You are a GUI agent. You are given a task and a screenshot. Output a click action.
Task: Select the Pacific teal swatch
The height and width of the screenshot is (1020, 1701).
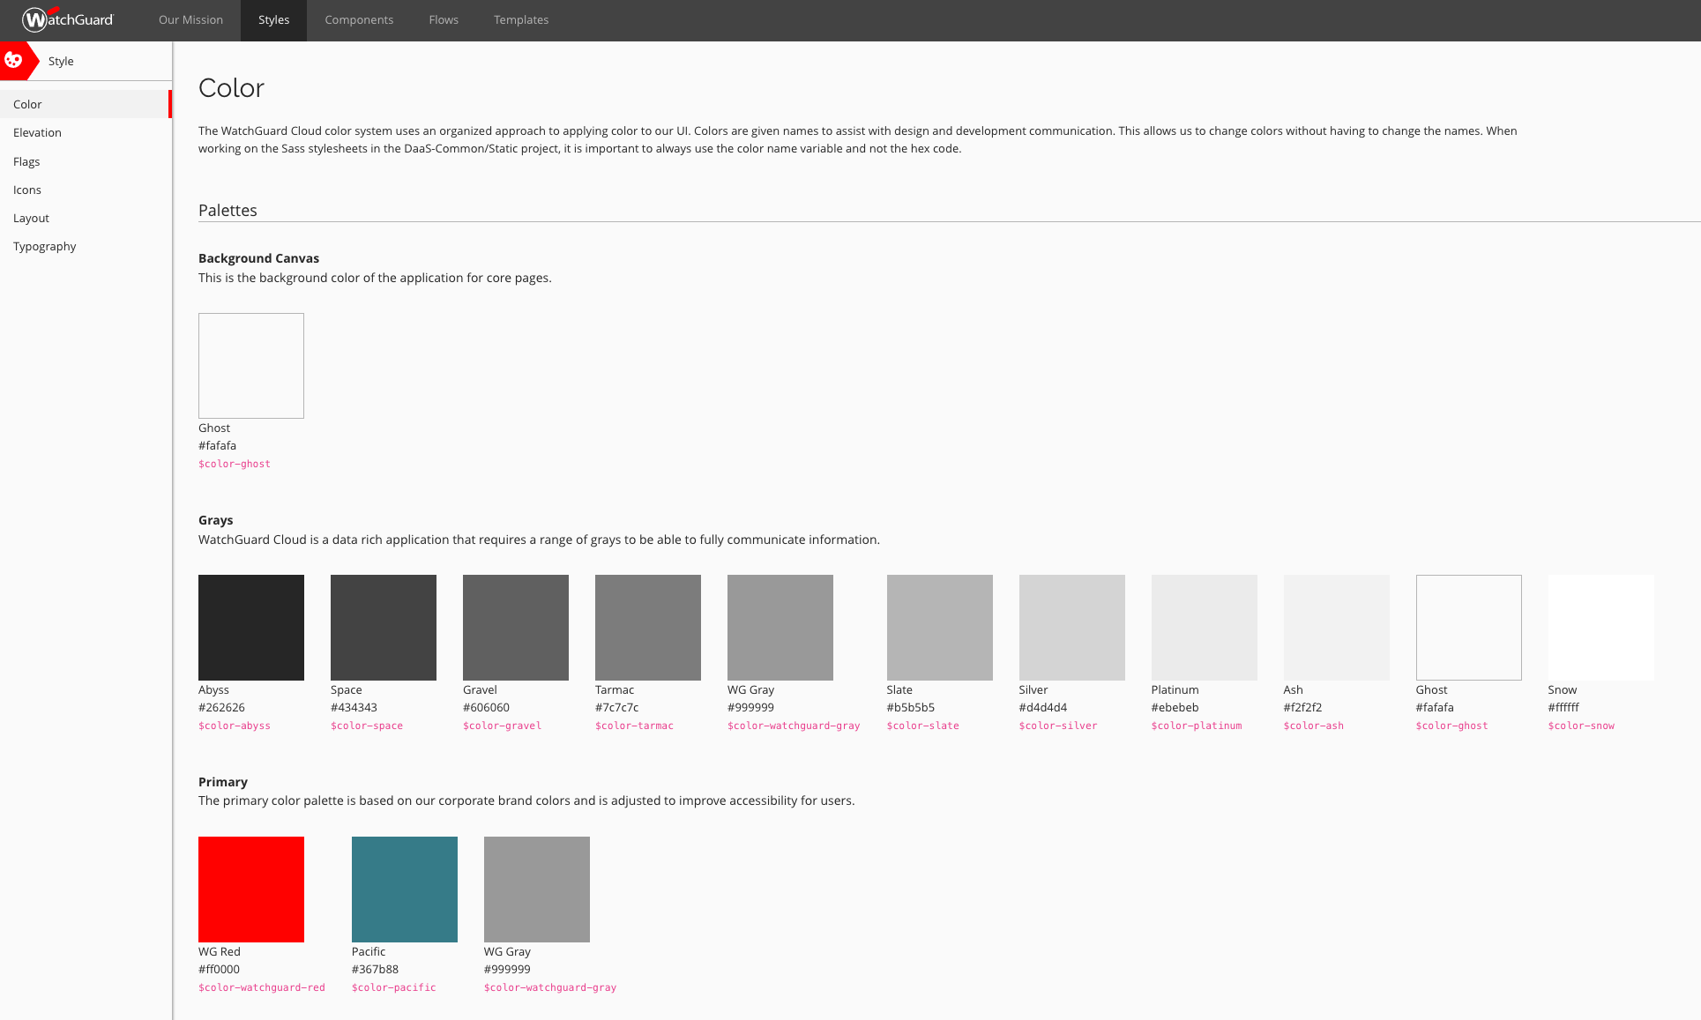(405, 889)
